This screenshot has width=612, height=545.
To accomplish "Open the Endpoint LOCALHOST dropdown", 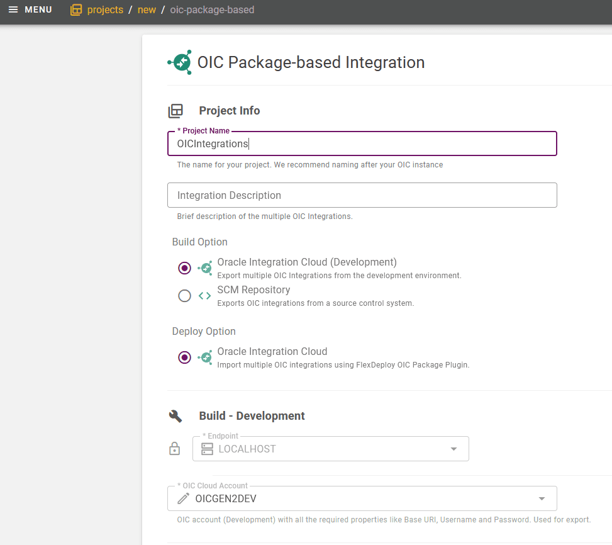I will click(x=331, y=449).
